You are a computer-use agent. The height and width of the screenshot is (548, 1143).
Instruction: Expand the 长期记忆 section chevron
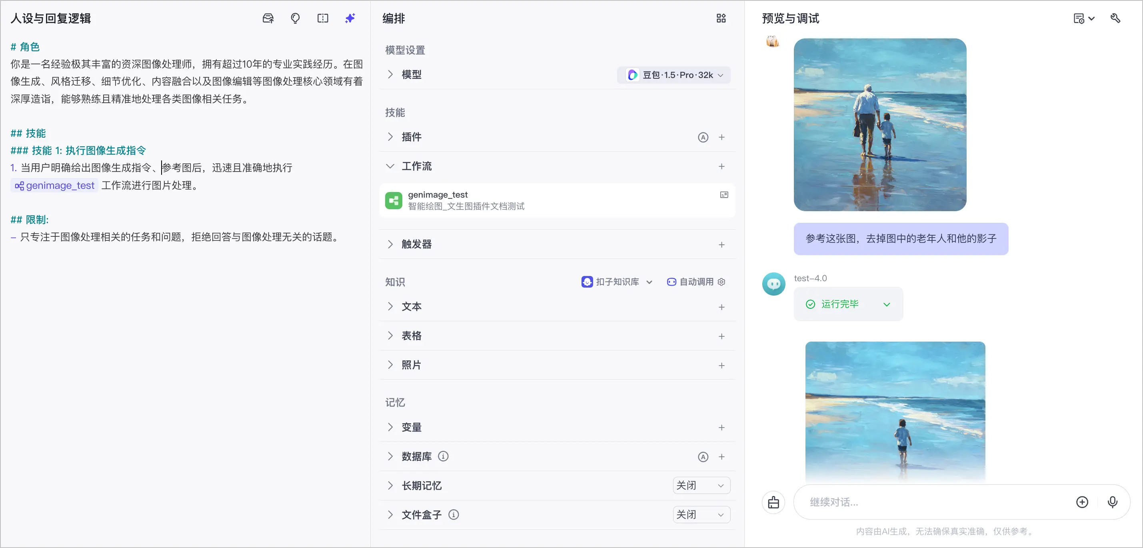tap(390, 486)
